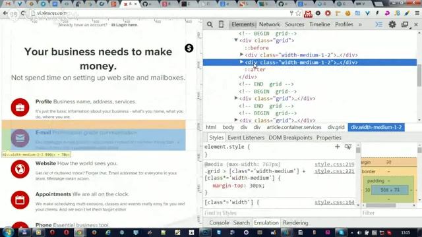Click the html breadcrumb
The image size is (422, 237).
click(211, 127)
